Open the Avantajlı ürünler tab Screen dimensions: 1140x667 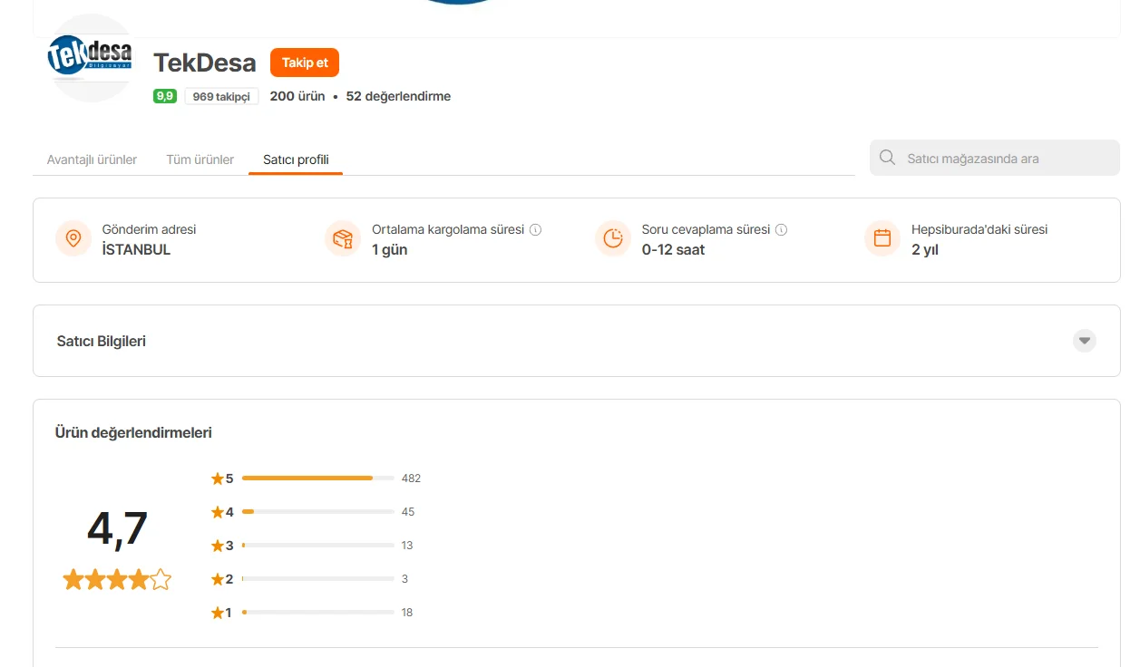click(92, 159)
